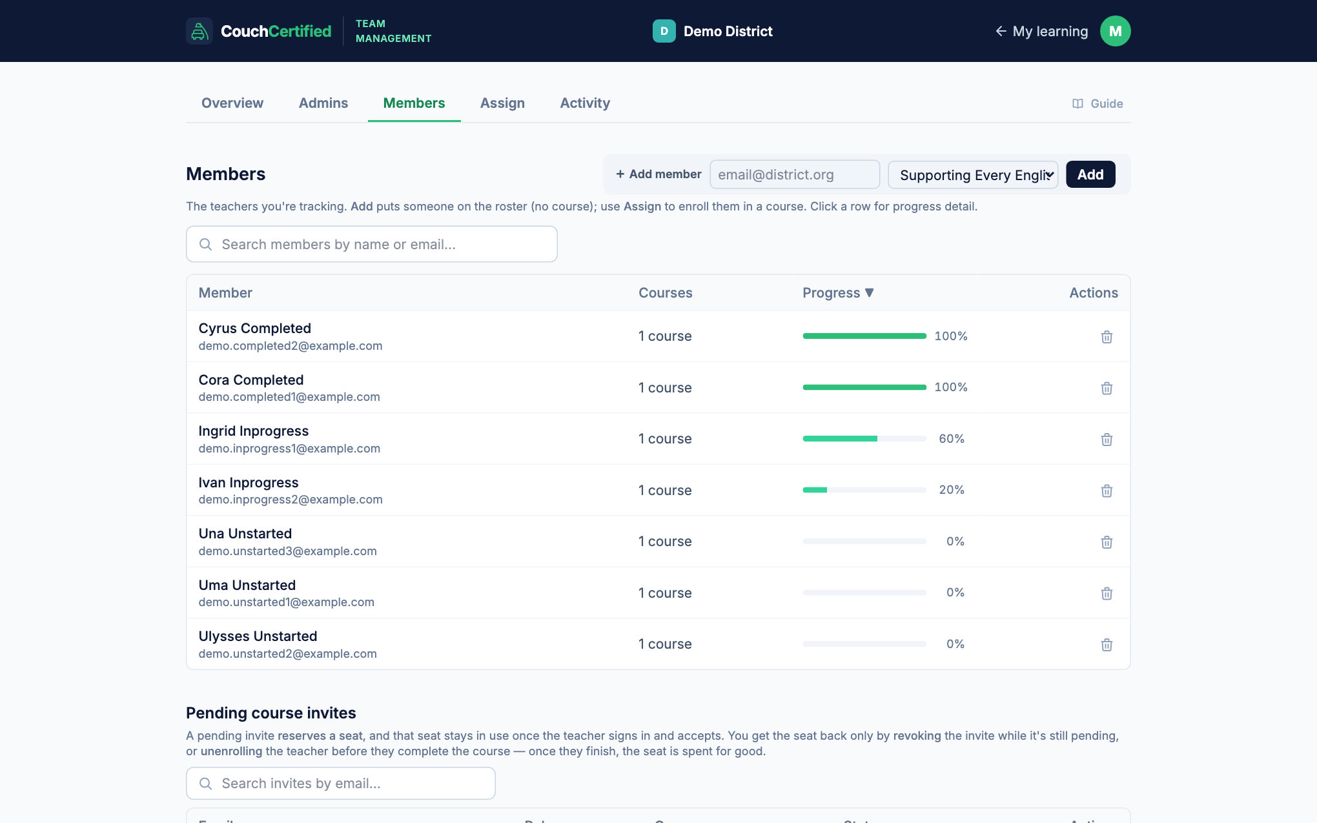This screenshot has height=823, width=1317.
Task: Open the Supporting Every Engli course dropdown
Action: (973, 174)
